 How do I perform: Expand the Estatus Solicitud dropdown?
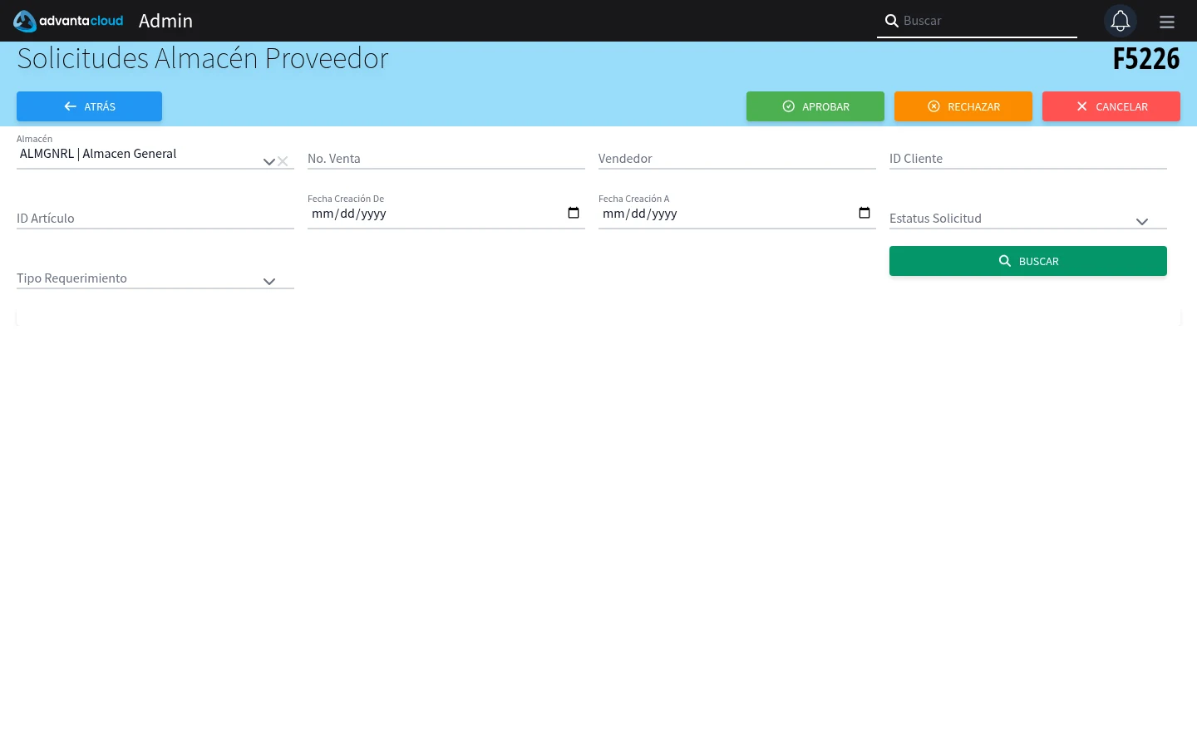[x=1142, y=221]
